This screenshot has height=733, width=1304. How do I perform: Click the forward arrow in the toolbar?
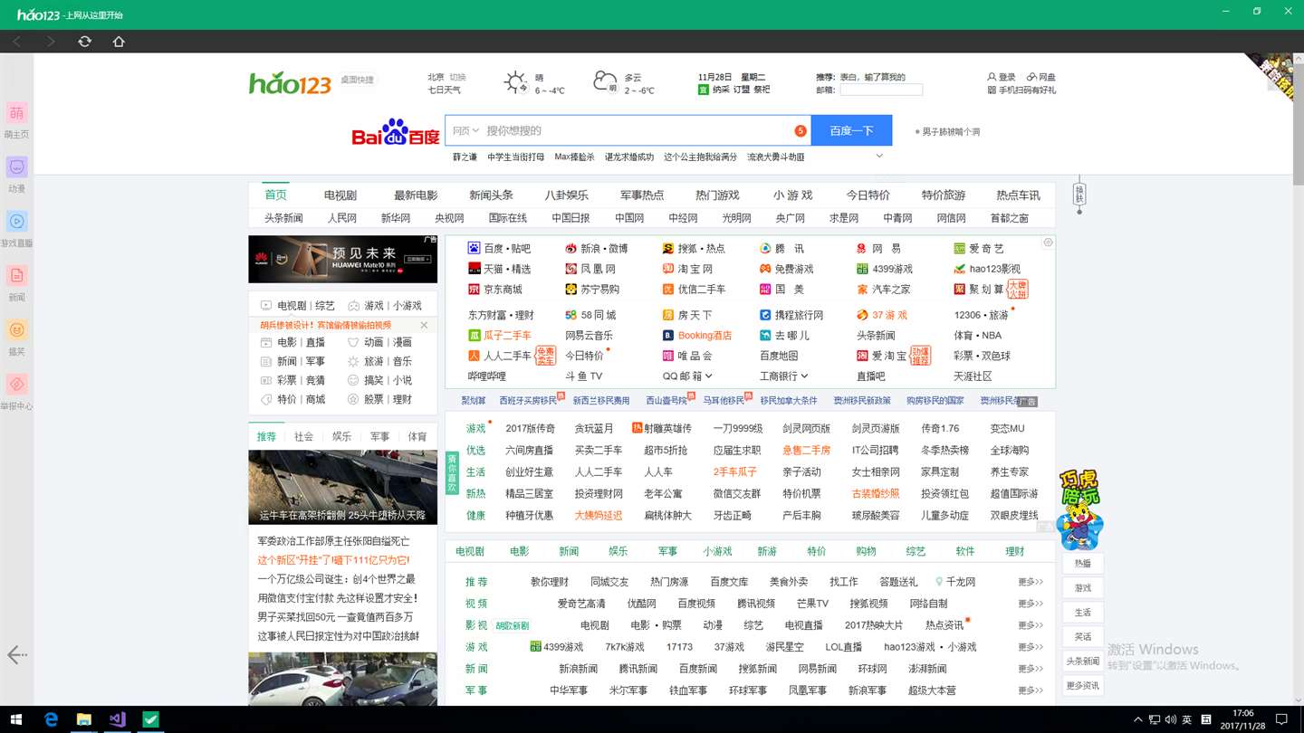click(51, 42)
